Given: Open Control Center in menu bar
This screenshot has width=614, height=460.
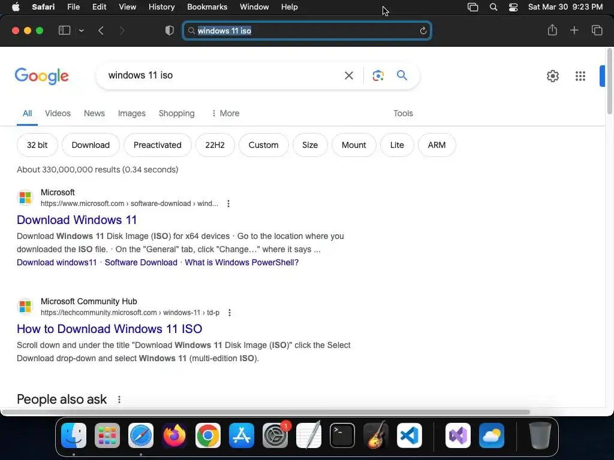Looking at the screenshot, I should pos(513,7).
